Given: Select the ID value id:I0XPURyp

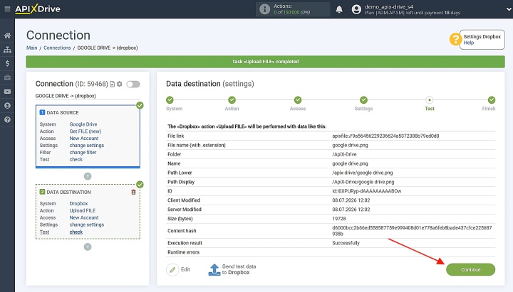Looking at the screenshot, I should 367,191.
